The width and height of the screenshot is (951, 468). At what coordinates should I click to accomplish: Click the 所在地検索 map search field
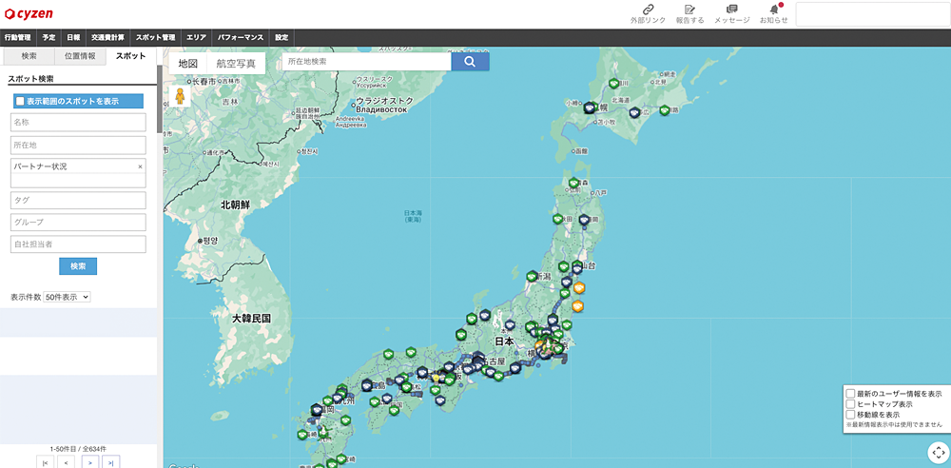tap(366, 62)
